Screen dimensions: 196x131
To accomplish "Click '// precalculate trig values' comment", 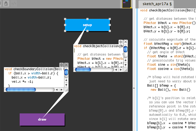I will pyautogui.click(x=172, y=60).
